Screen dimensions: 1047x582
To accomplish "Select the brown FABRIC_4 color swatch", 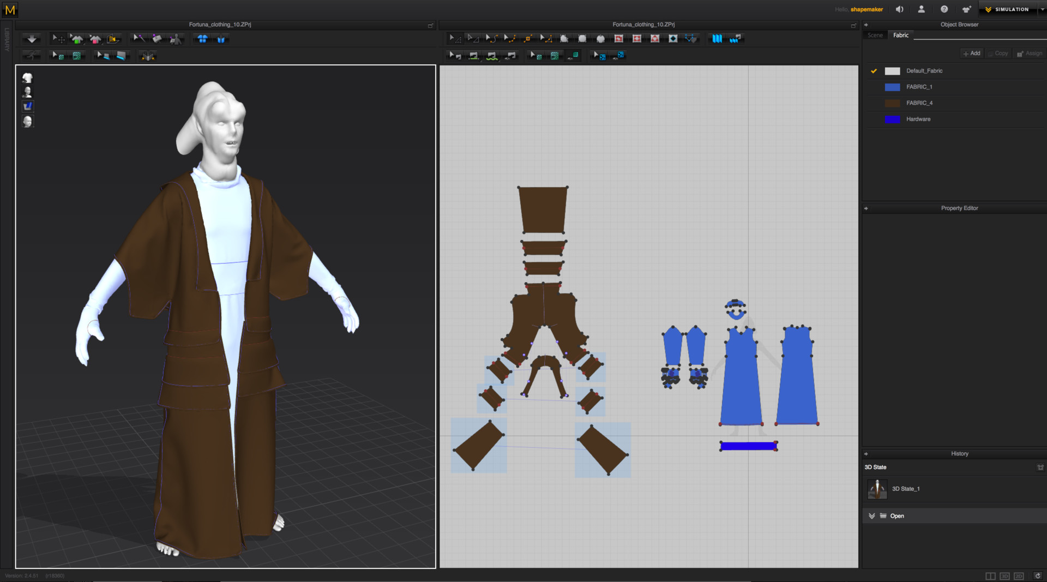I will click(x=892, y=103).
